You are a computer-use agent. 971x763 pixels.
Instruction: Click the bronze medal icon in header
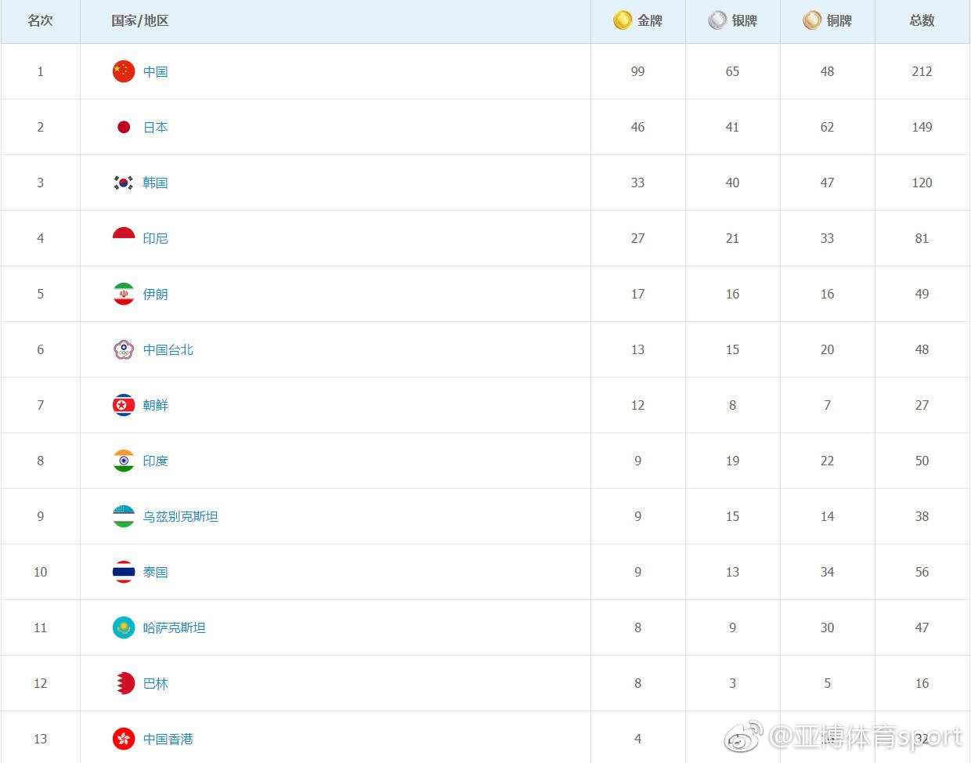point(812,20)
